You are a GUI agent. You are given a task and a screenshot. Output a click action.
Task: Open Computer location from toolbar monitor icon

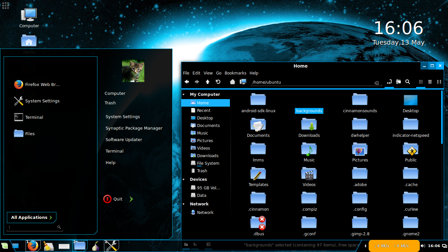[243, 82]
